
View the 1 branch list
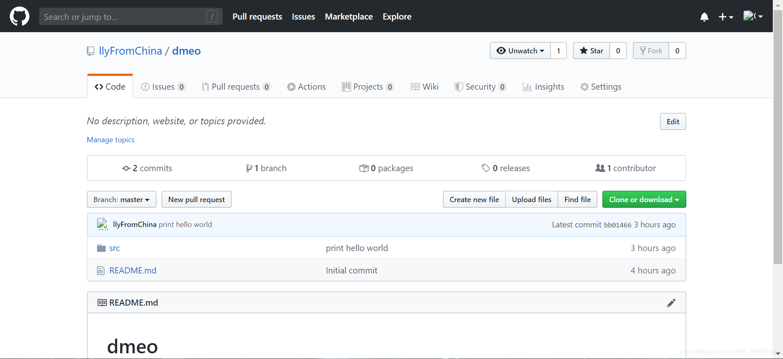click(x=266, y=168)
